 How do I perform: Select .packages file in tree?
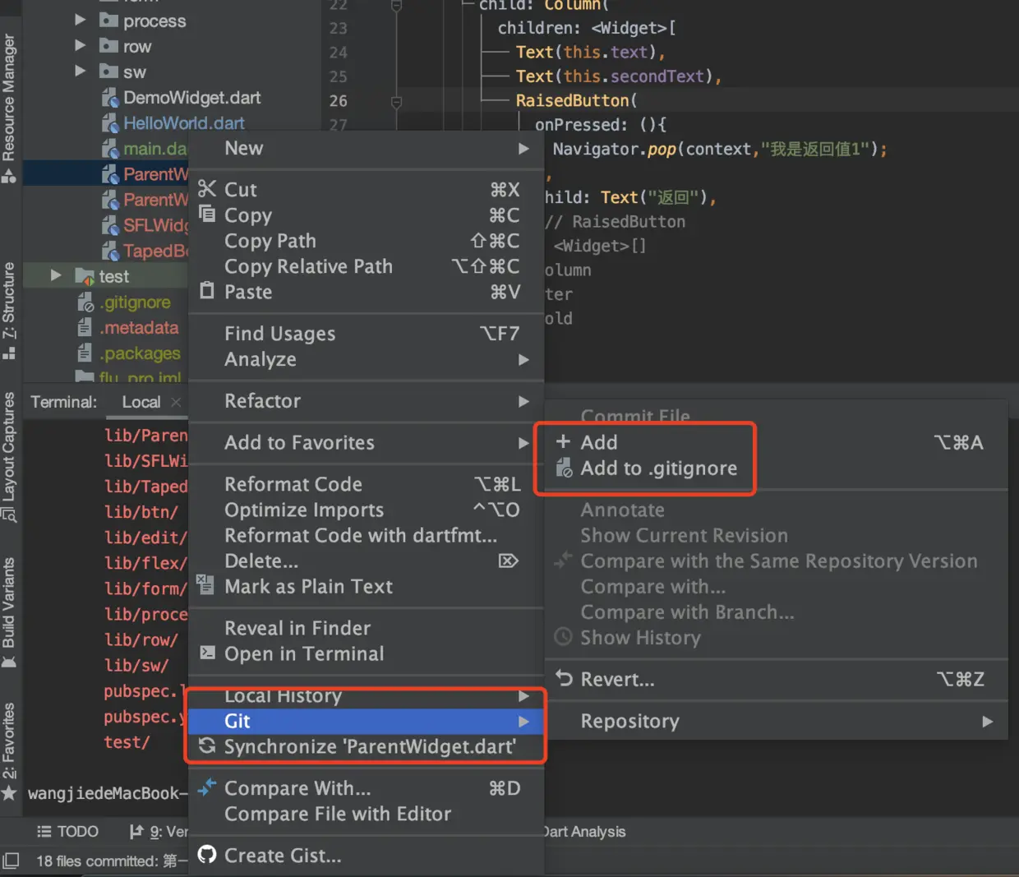click(140, 353)
